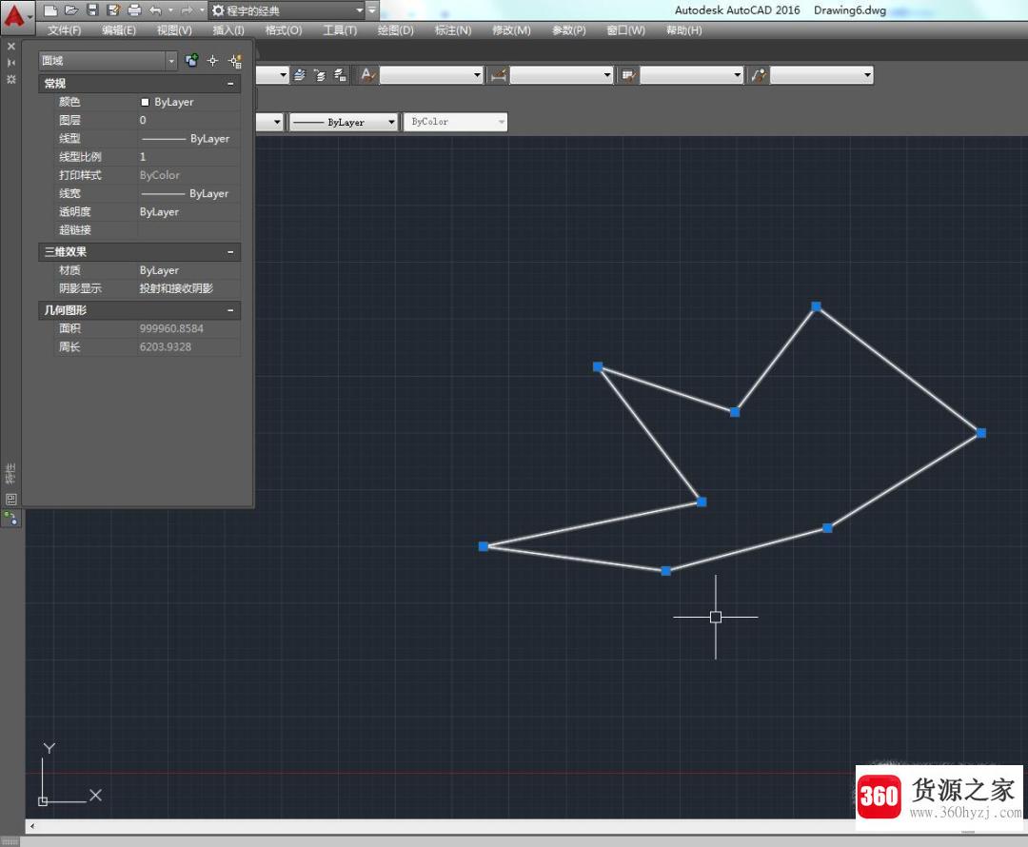Viewport: 1028px width, 847px height.
Task: Click the New drawing icon in quick access toolbar
Action: click(50, 10)
